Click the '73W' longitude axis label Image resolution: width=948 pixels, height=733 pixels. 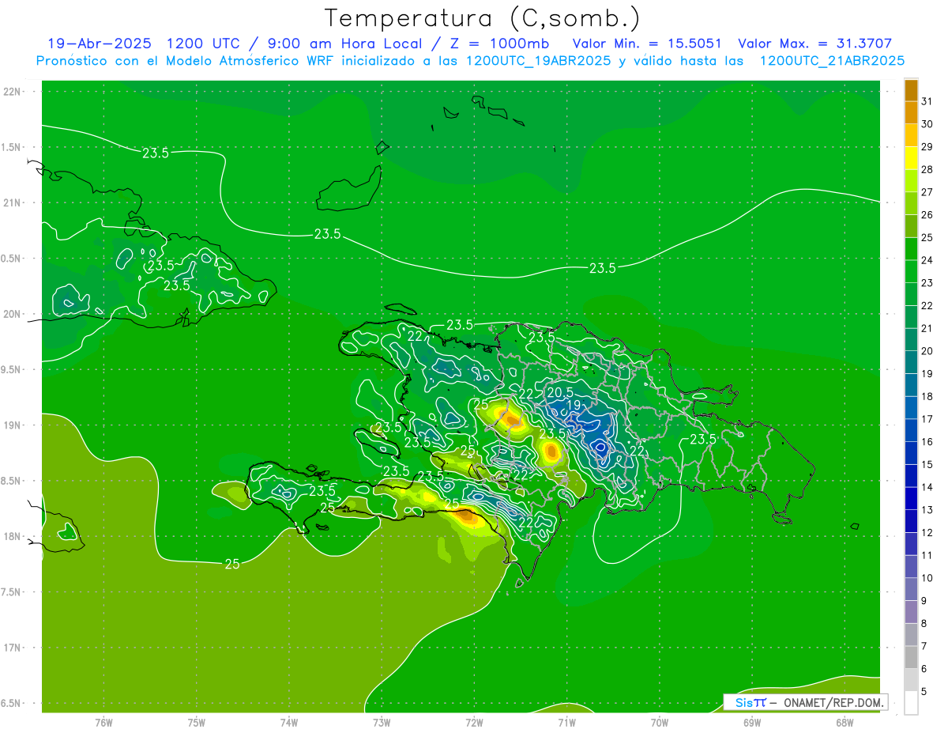(x=382, y=723)
